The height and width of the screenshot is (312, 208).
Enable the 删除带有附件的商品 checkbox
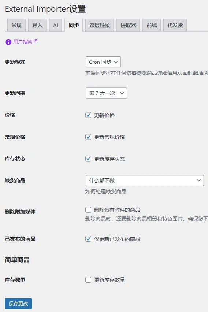tap(88, 210)
